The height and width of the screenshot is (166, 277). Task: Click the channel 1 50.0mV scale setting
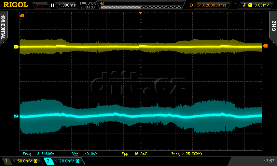(x=24, y=161)
